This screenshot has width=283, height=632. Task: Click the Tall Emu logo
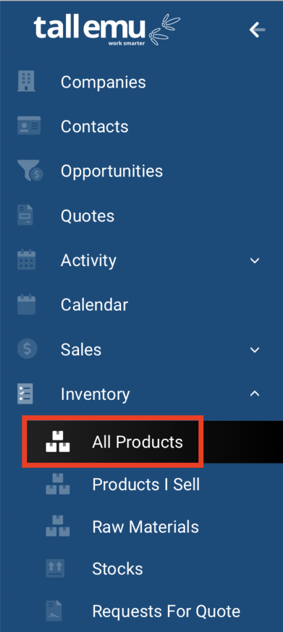(107, 30)
